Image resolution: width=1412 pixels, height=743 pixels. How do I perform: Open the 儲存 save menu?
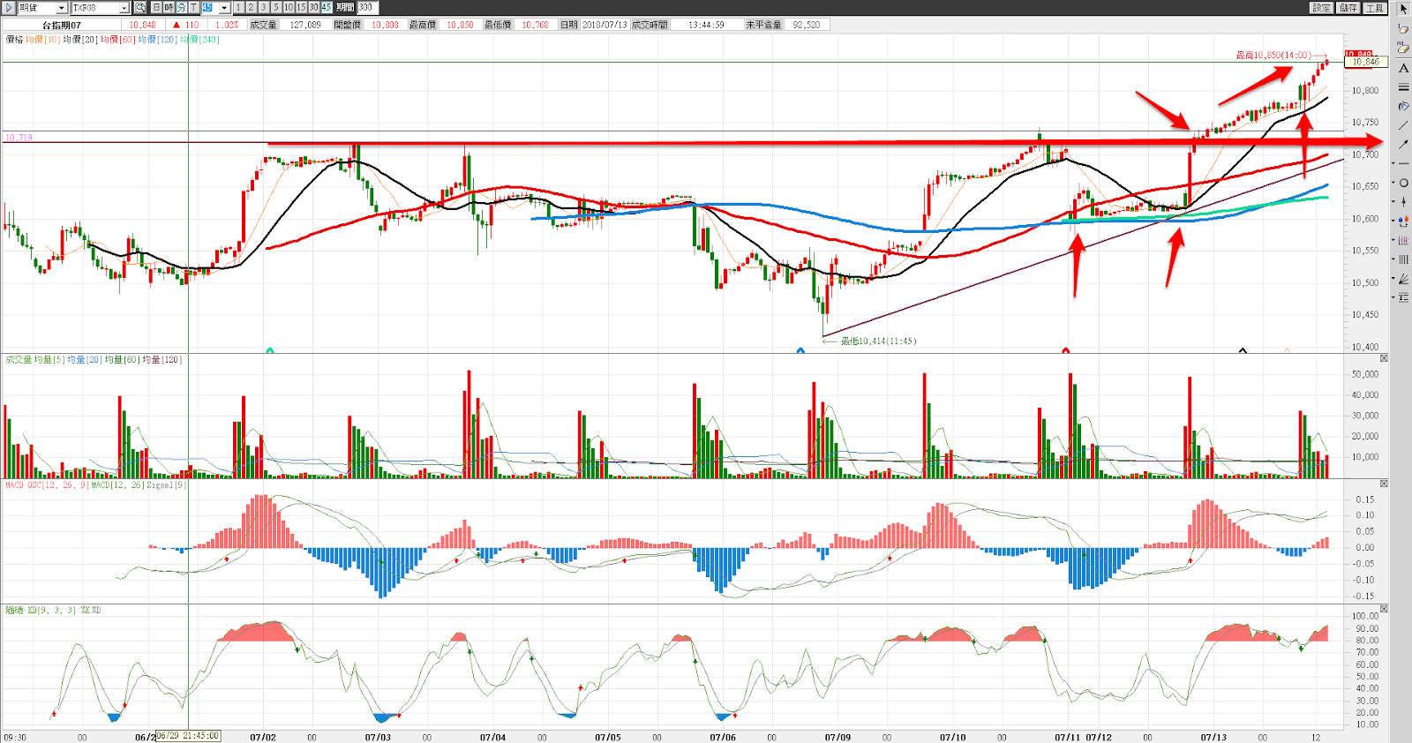coord(1348,8)
